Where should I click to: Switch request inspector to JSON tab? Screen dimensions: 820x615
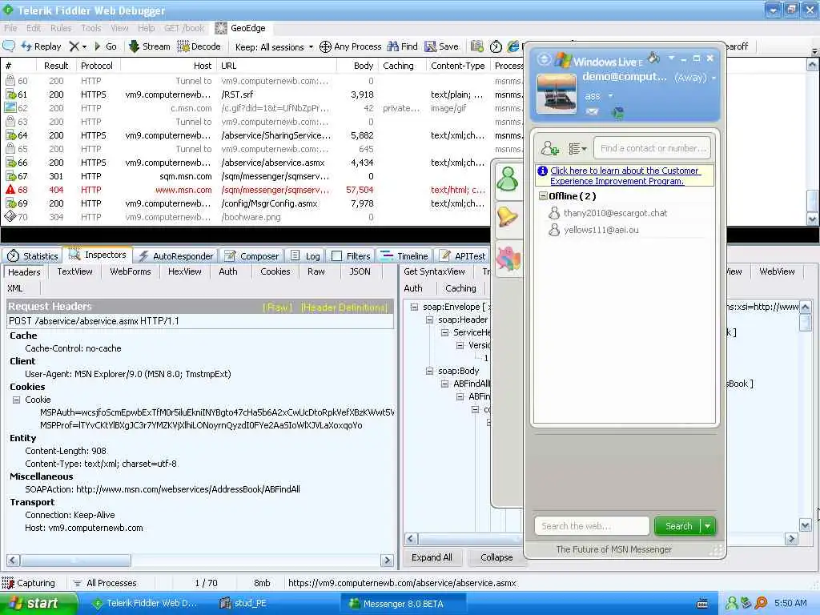pos(360,271)
